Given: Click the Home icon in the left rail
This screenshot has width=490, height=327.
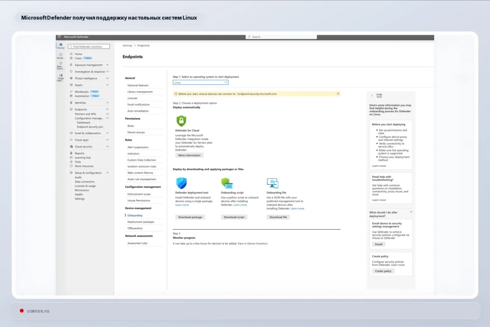Looking at the screenshot, I should point(61,45).
